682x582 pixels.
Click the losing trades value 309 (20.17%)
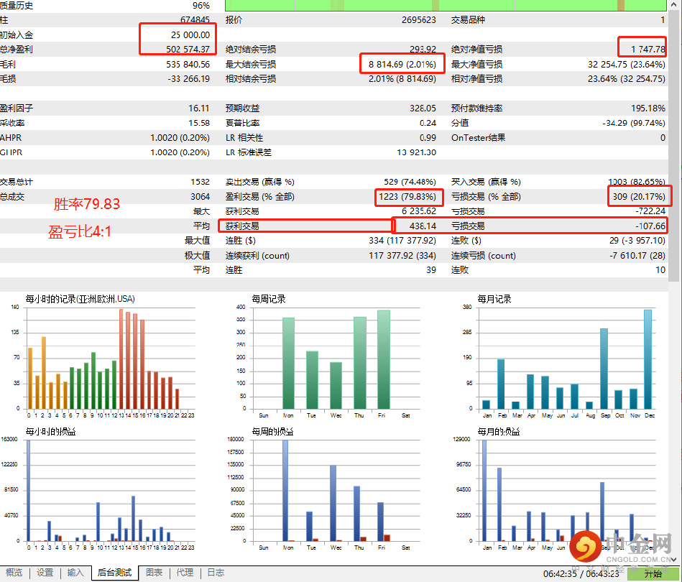click(x=639, y=197)
